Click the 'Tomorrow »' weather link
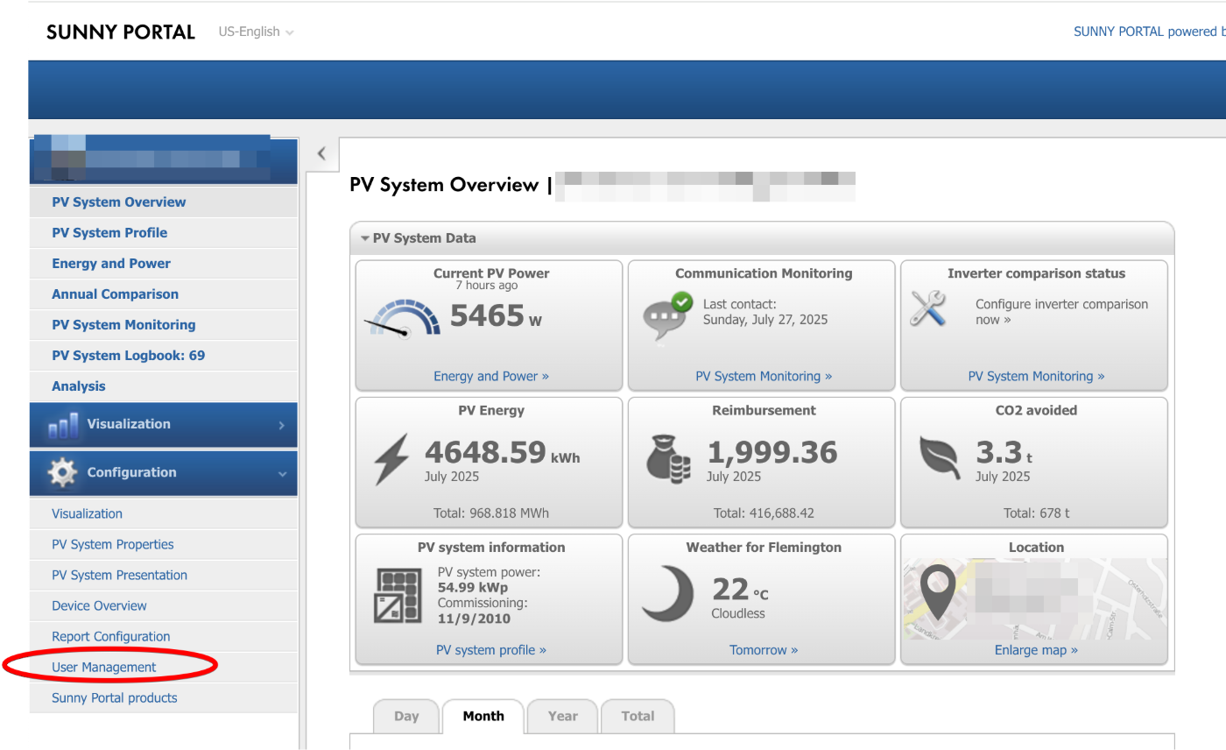Screen dimensions: 1226x750 [x=764, y=650]
